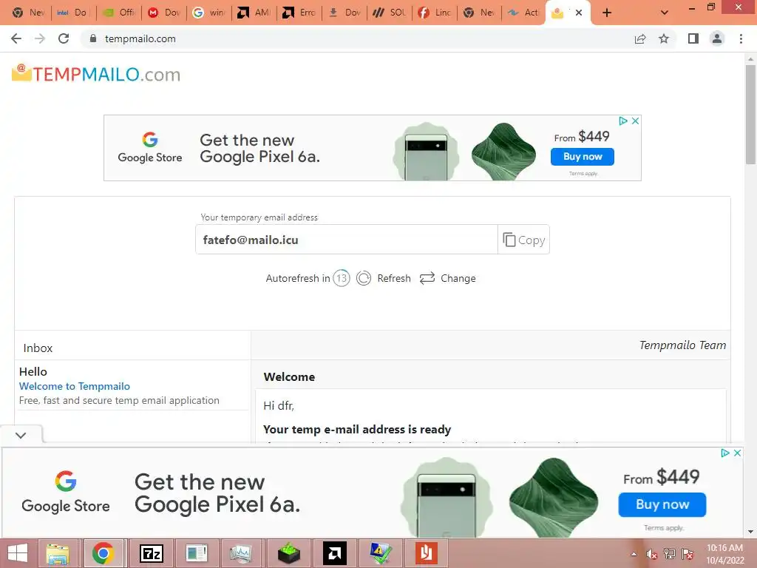757x568 pixels.
Task: Close the bottom banner ad
Action: click(x=737, y=453)
